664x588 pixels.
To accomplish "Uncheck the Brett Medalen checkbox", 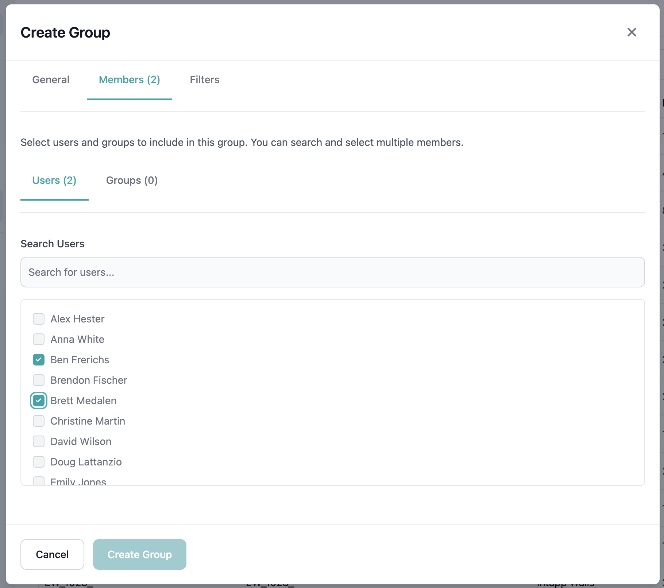I will (x=39, y=401).
